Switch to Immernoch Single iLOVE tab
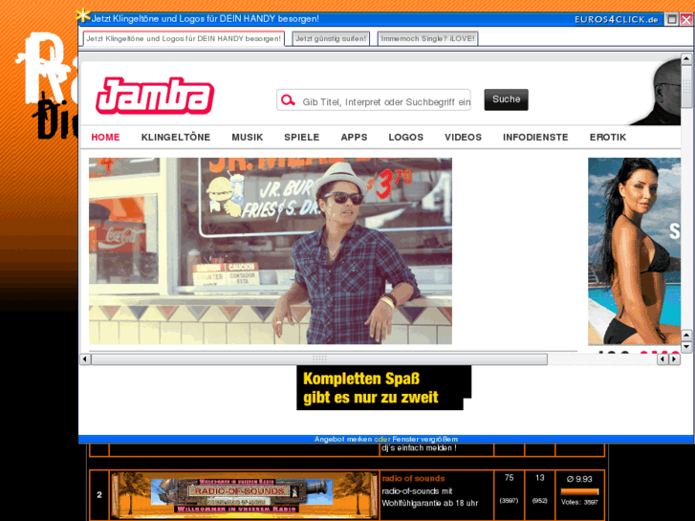 click(x=427, y=38)
